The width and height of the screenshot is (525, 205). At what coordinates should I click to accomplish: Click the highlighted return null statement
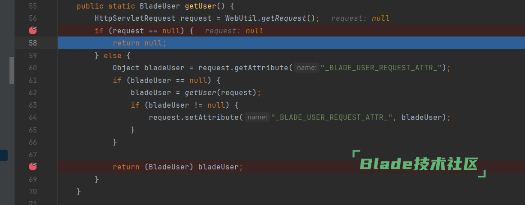point(139,43)
